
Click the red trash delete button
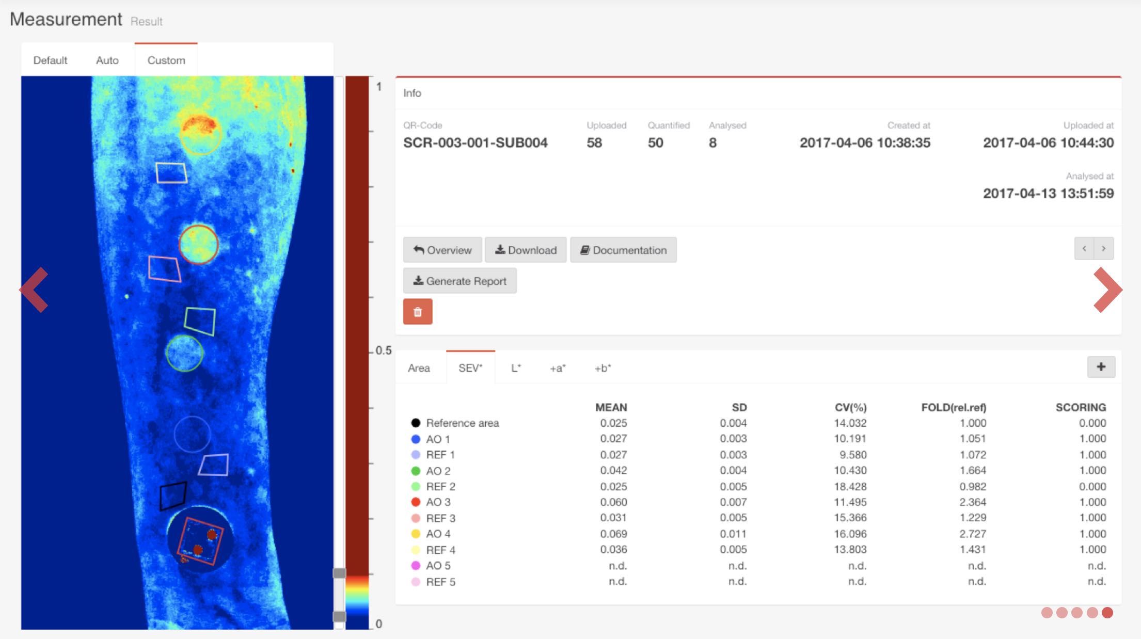(x=418, y=312)
